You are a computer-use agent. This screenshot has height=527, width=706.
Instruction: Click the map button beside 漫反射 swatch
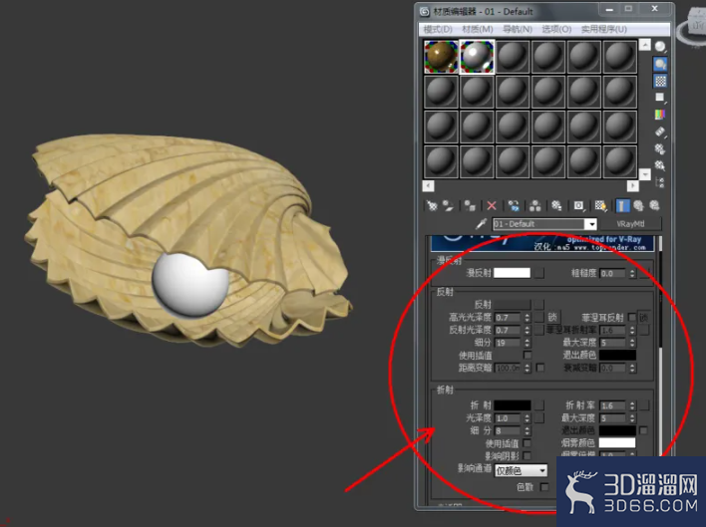tap(538, 273)
